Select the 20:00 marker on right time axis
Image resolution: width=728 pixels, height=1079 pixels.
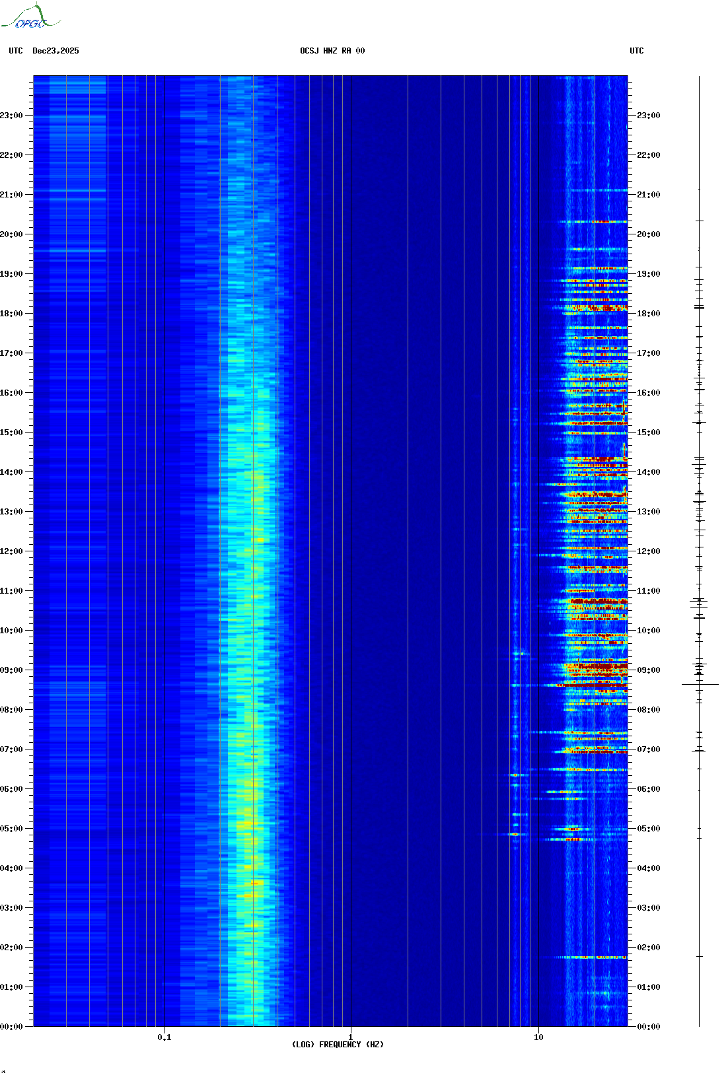(x=648, y=234)
